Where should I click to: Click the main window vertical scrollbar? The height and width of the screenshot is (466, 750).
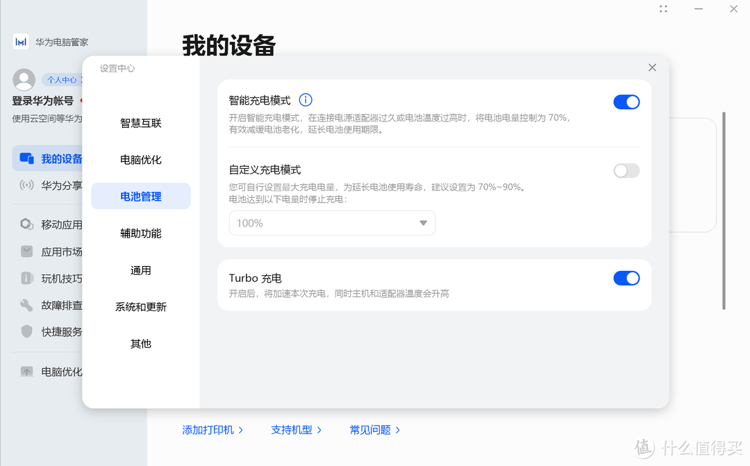click(724, 210)
